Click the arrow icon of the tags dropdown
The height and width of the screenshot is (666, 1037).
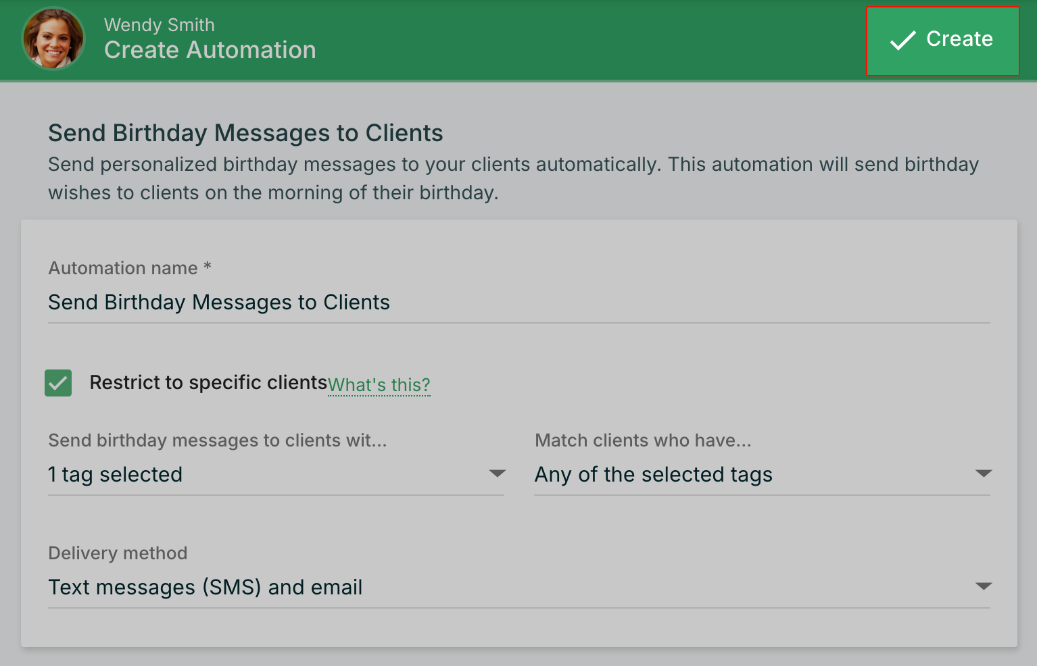[x=497, y=474]
